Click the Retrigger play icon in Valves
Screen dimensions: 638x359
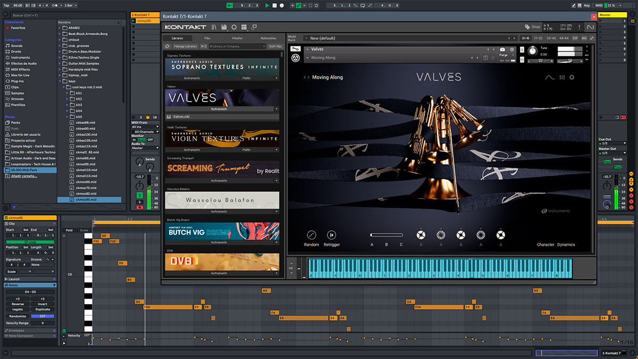point(331,235)
